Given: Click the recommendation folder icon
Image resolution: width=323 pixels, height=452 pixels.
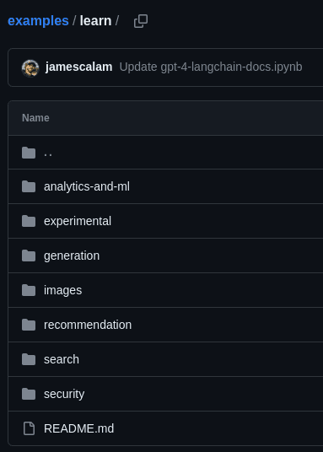Looking at the screenshot, I should click(x=29, y=325).
